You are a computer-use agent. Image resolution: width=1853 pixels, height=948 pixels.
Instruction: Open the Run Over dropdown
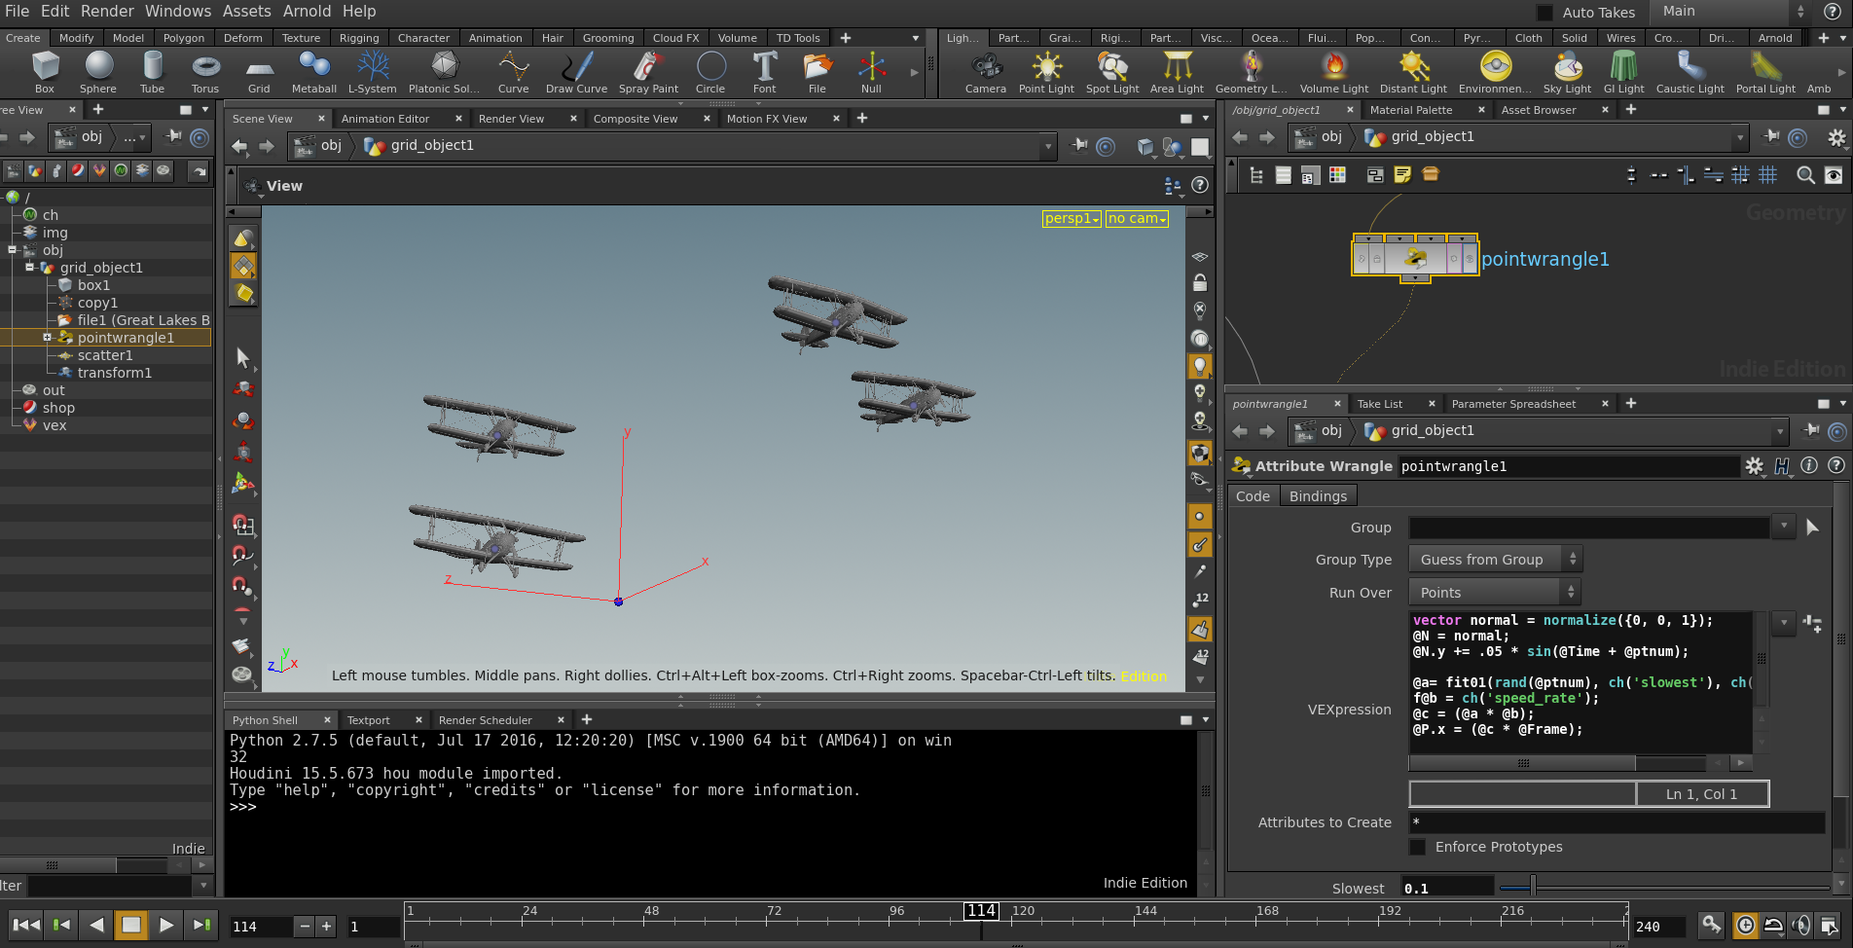coord(1494,592)
